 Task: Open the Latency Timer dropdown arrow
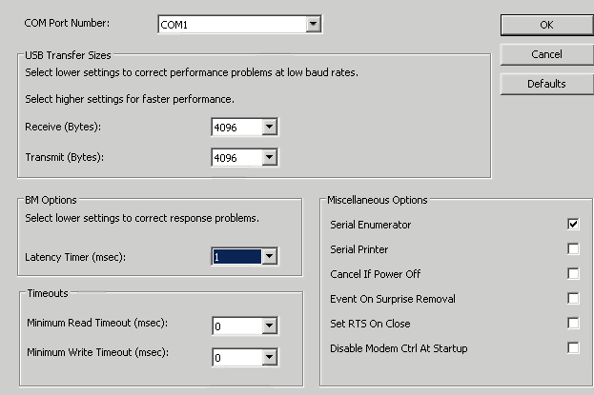[x=269, y=257]
